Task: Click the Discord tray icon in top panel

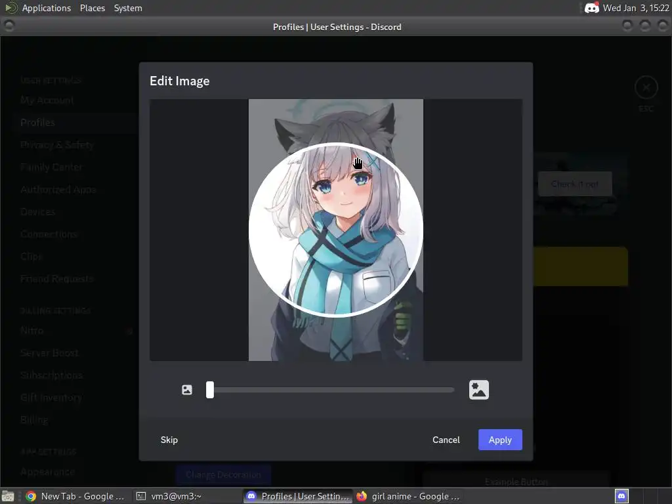Action: click(x=592, y=8)
